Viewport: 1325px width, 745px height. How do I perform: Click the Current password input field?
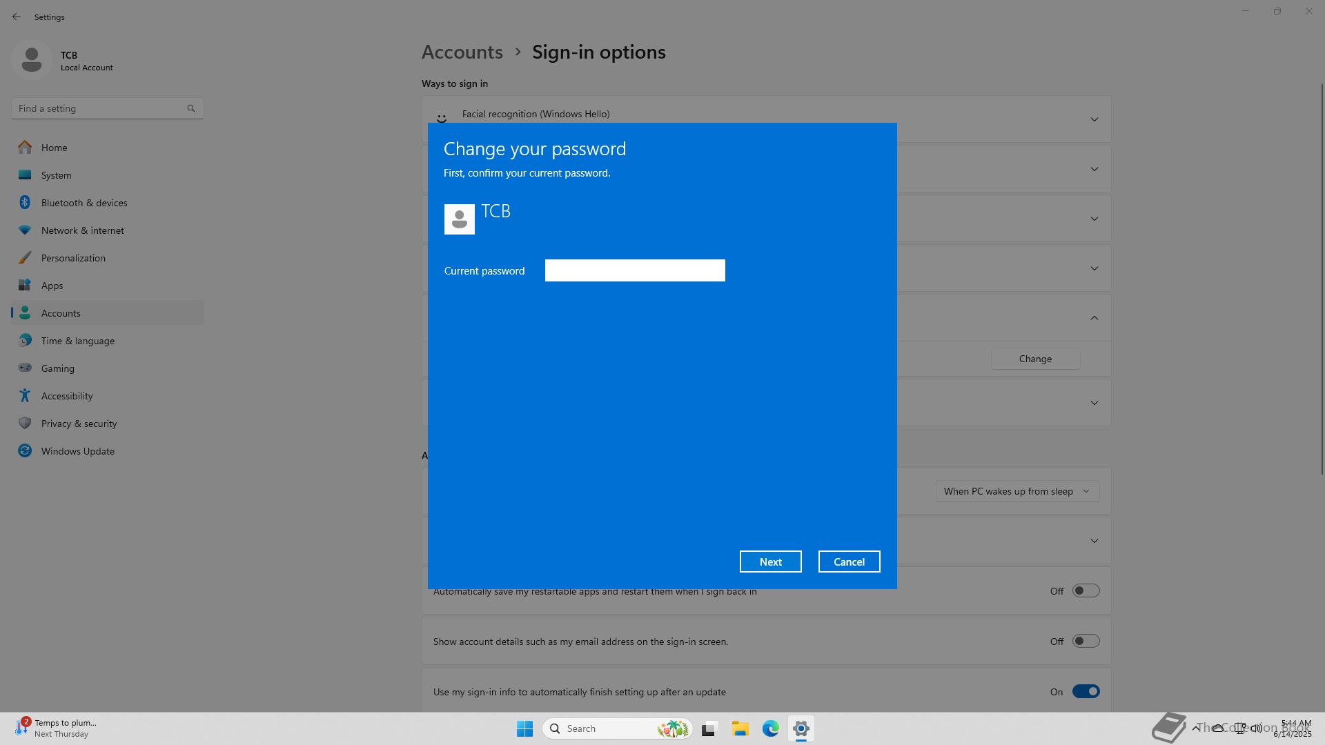(634, 270)
